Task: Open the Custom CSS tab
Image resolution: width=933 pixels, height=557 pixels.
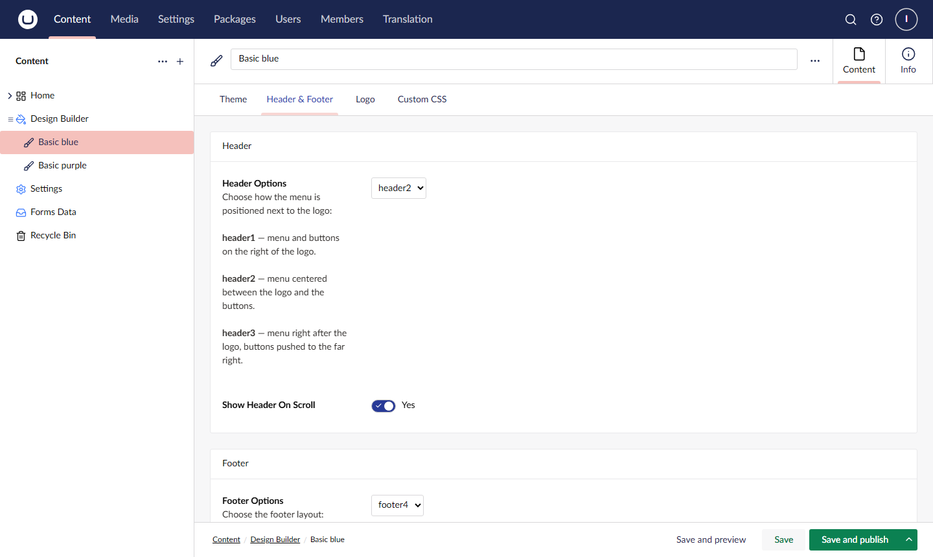Action: point(422,99)
